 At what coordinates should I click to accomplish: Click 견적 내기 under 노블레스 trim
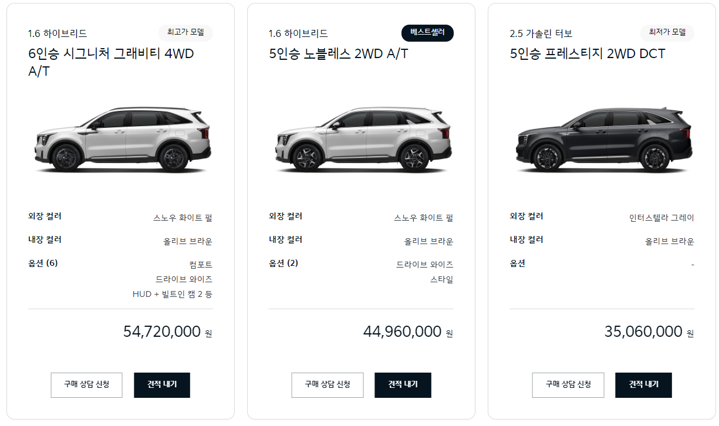click(403, 385)
